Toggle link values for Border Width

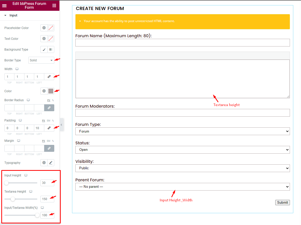(x=49, y=77)
